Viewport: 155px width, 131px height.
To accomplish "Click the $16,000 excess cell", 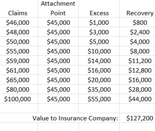I will pyautogui.click(x=99, y=70).
